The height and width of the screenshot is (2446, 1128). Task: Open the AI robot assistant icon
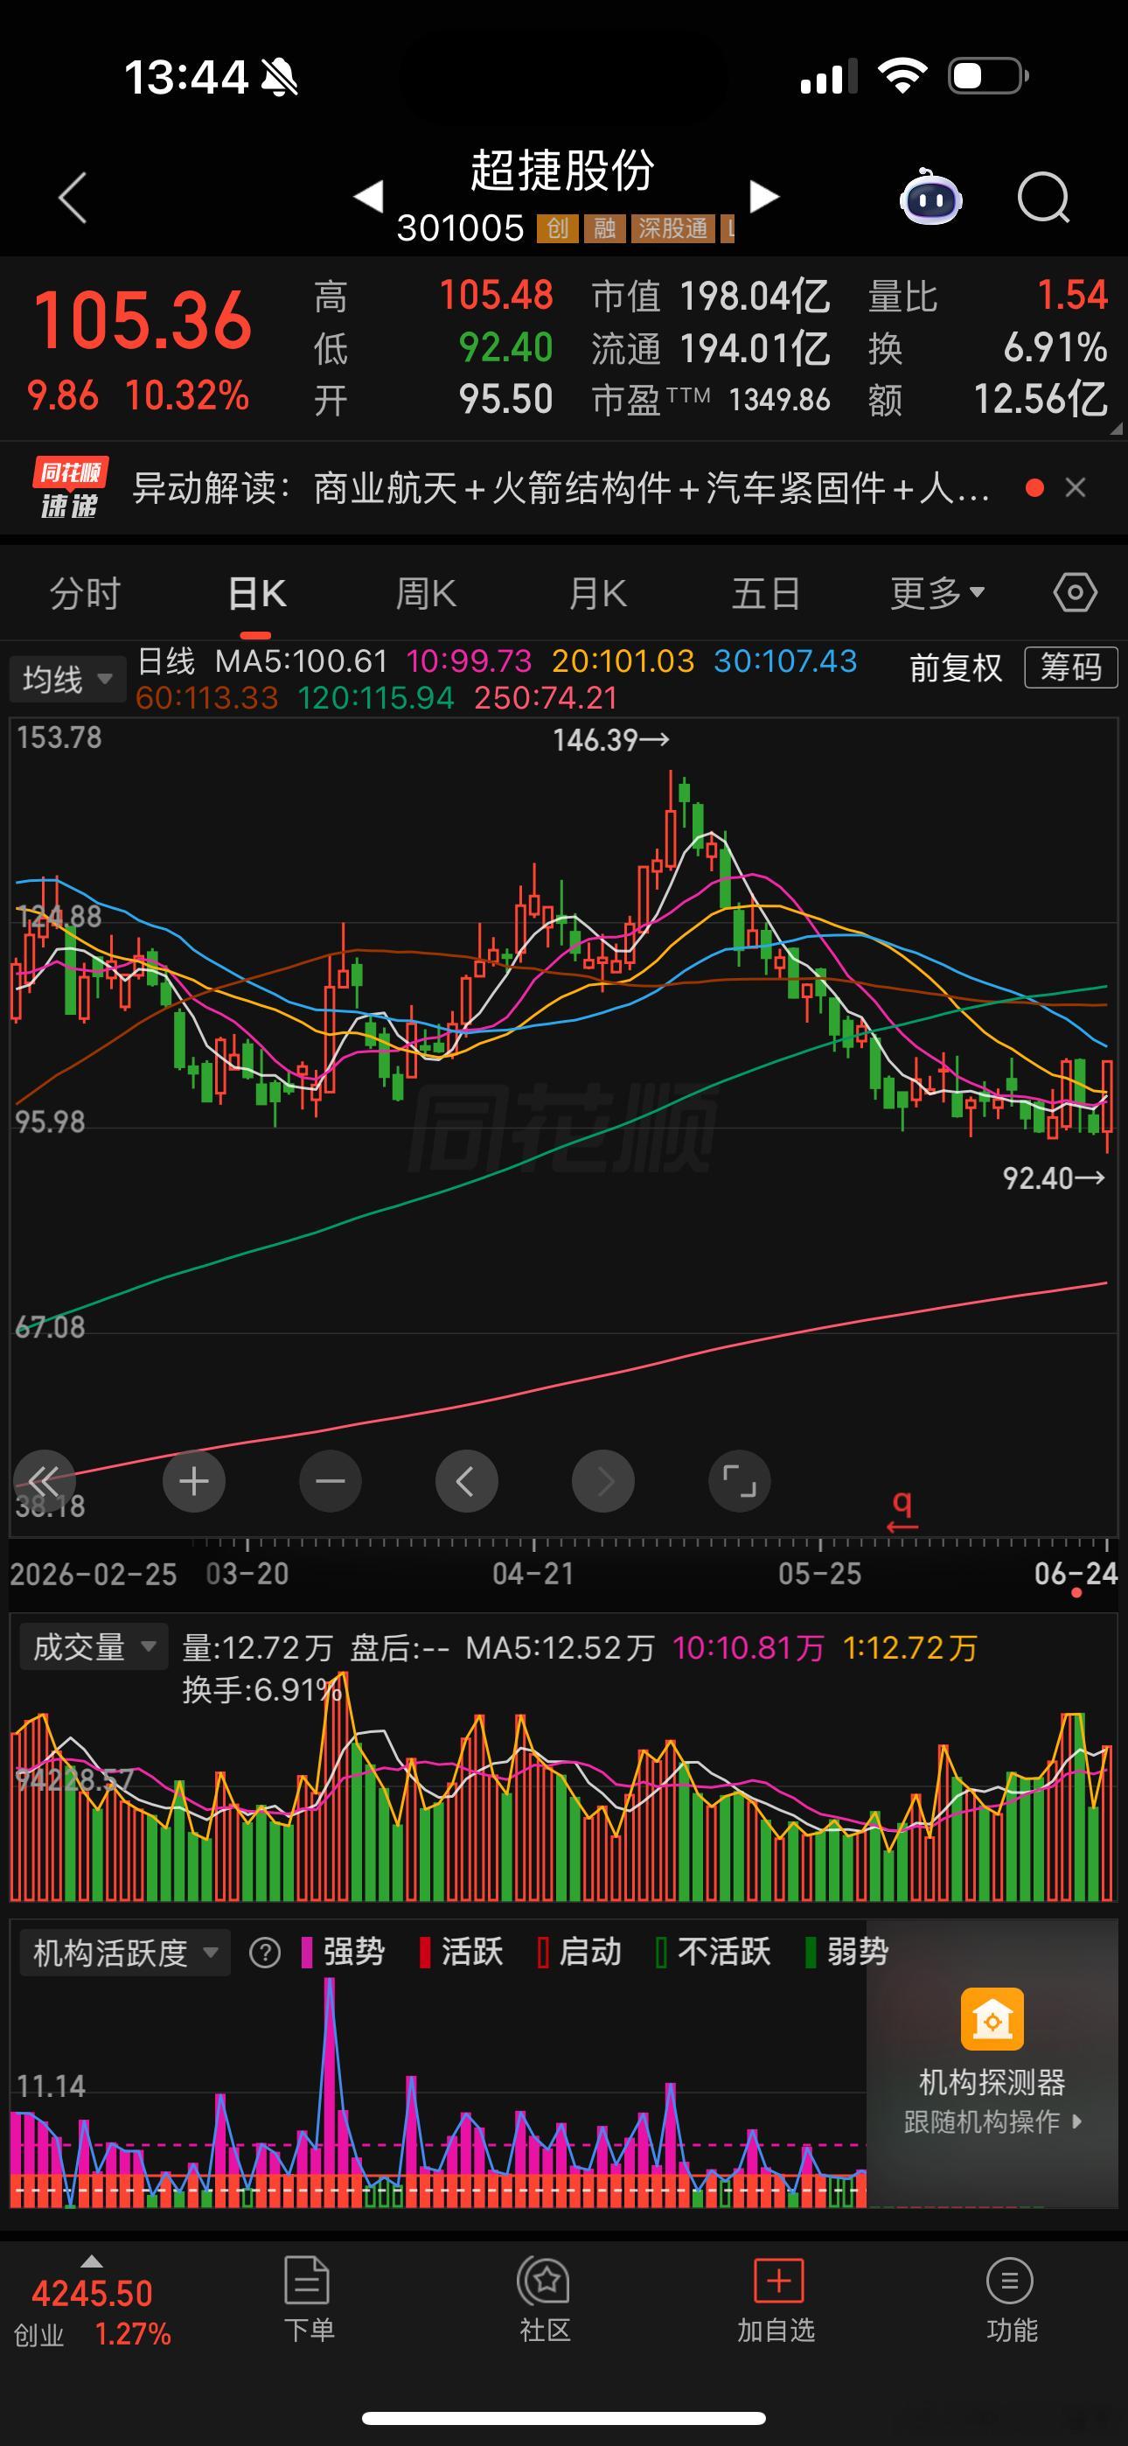click(930, 197)
